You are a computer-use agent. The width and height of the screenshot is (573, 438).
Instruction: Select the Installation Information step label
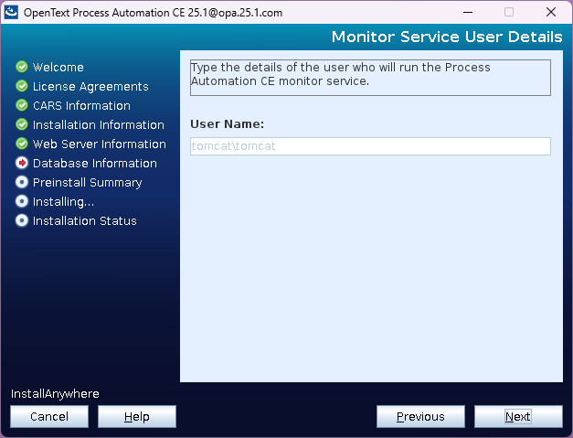click(x=99, y=125)
